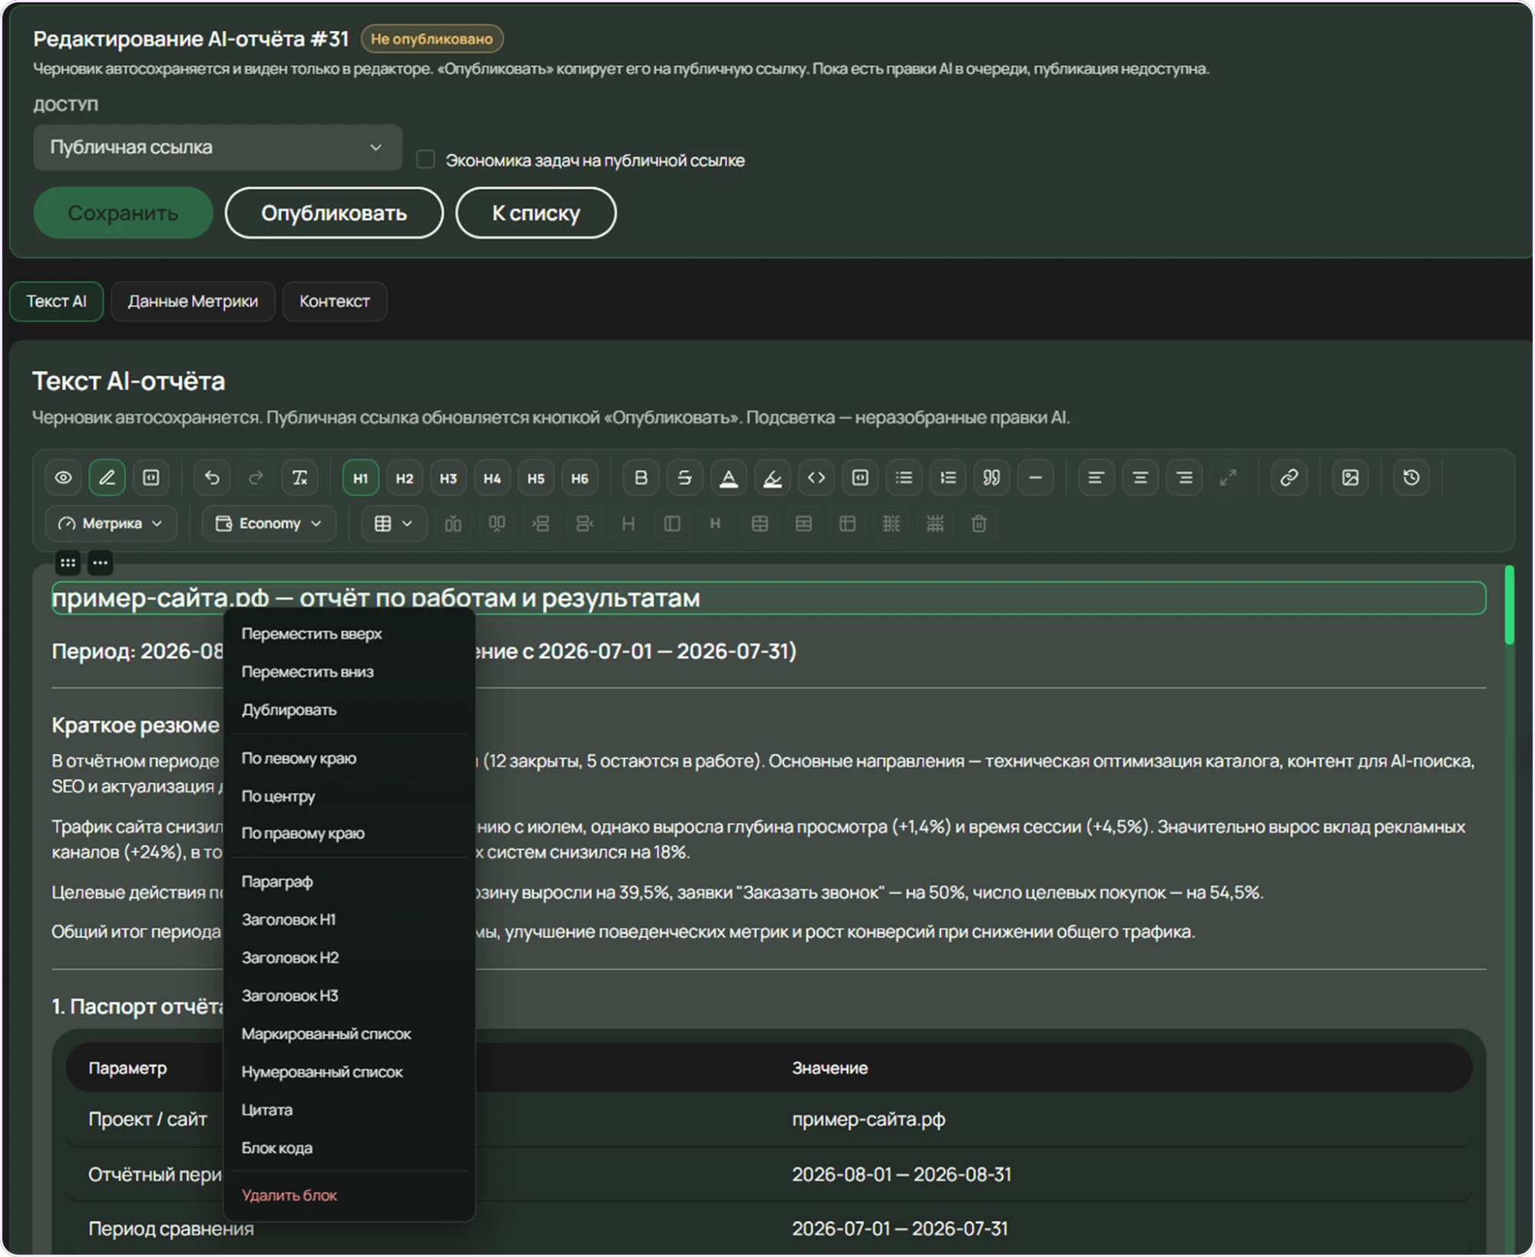Open highlight color tool

tap(772, 478)
